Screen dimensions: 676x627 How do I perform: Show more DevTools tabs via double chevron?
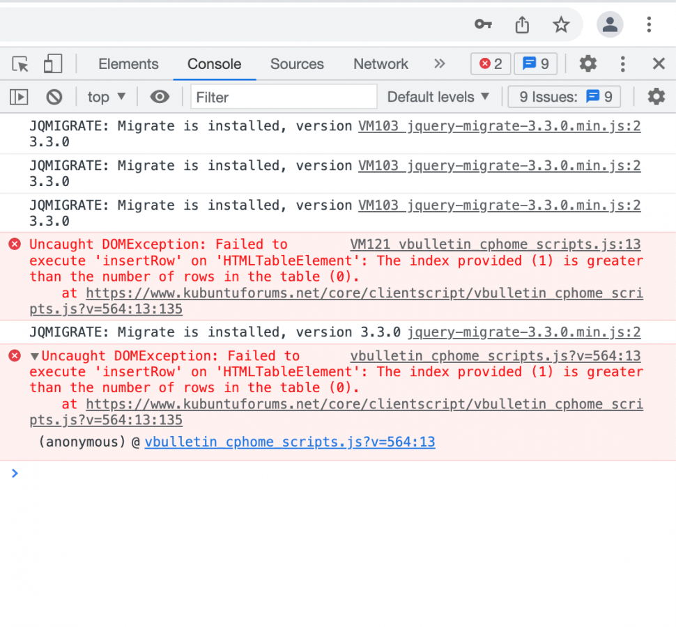click(439, 64)
